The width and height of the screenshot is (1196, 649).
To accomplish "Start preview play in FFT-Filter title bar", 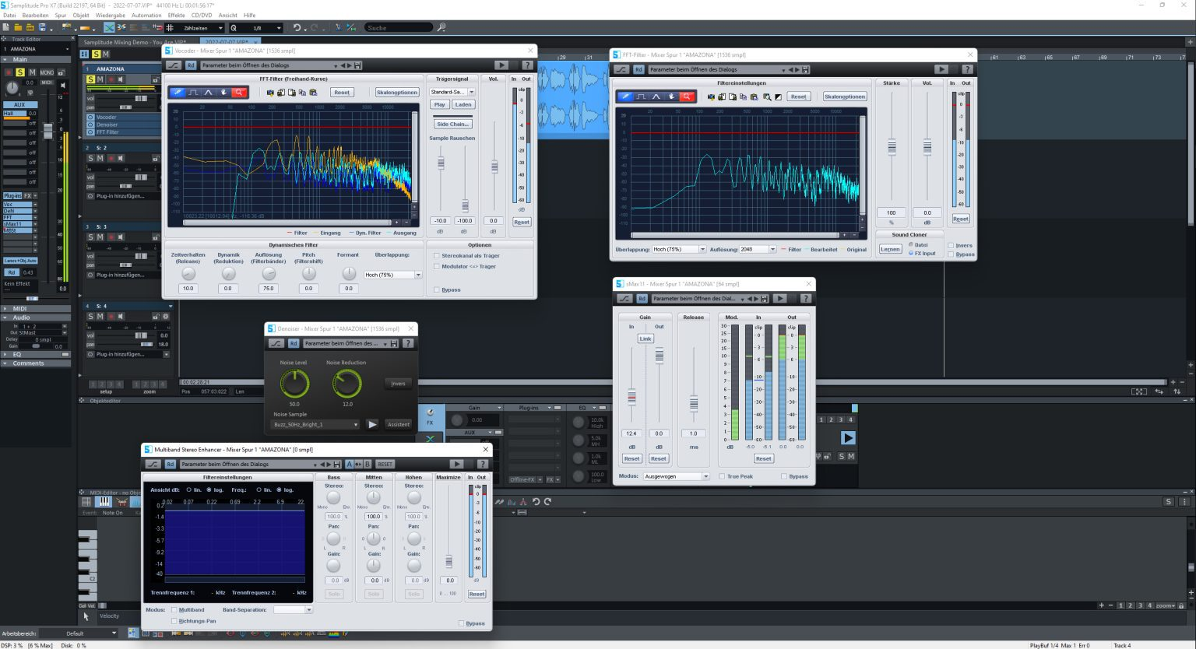I will tap(941, 69).
